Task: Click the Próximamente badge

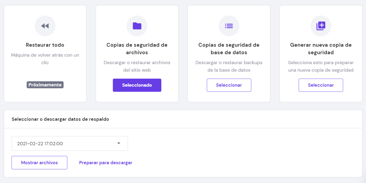Action: click(45, 85)
